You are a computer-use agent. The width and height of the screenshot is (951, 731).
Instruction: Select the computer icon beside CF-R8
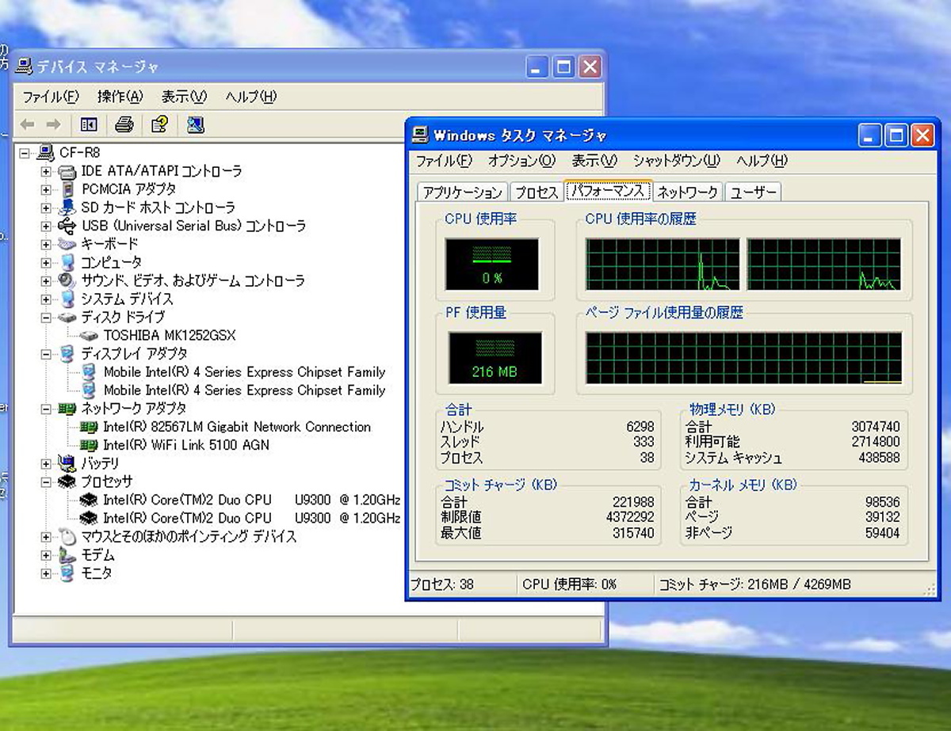[46, 152]
